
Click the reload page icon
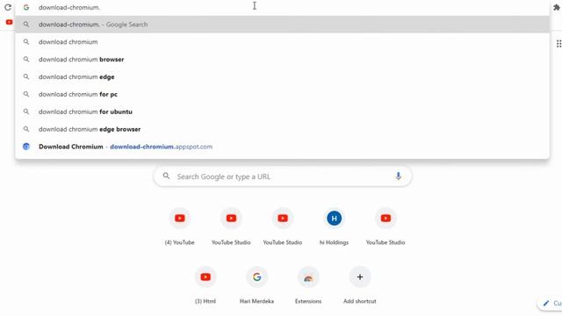pos(8,7)
